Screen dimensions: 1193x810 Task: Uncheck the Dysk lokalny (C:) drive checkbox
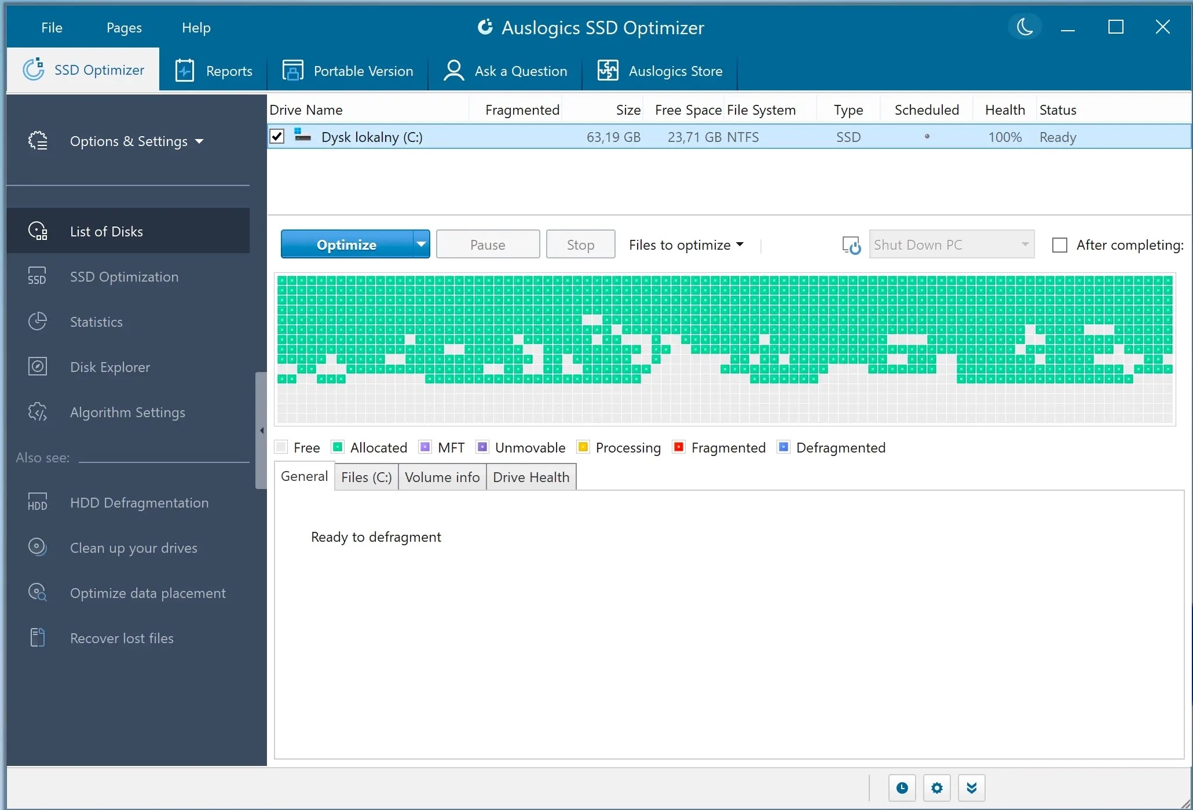tap(277, 137)
